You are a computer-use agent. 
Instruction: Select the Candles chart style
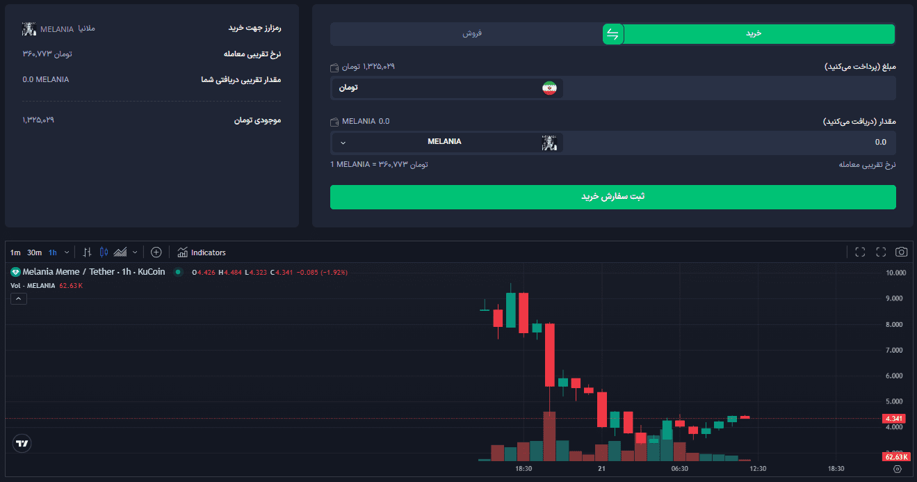click(104, 252)
